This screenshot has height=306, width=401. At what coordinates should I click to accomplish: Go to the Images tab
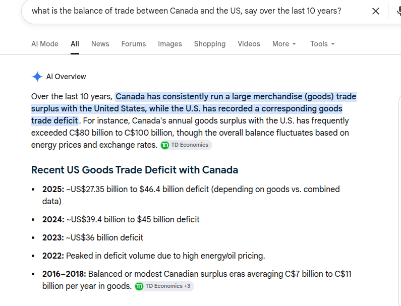click(x=170, y=44)
